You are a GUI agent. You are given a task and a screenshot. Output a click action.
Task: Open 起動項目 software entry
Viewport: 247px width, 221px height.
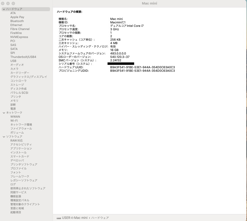coord(16,212)
